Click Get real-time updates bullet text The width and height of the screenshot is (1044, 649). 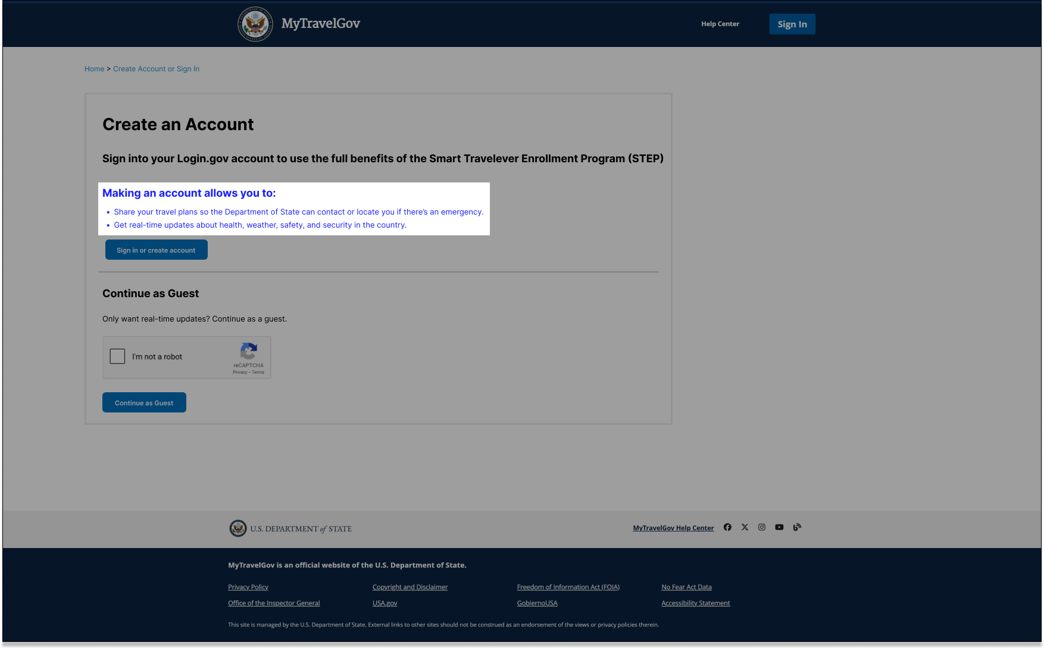click(x=260, y=225)
